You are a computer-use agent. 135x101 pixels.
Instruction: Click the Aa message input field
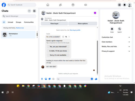74,79
